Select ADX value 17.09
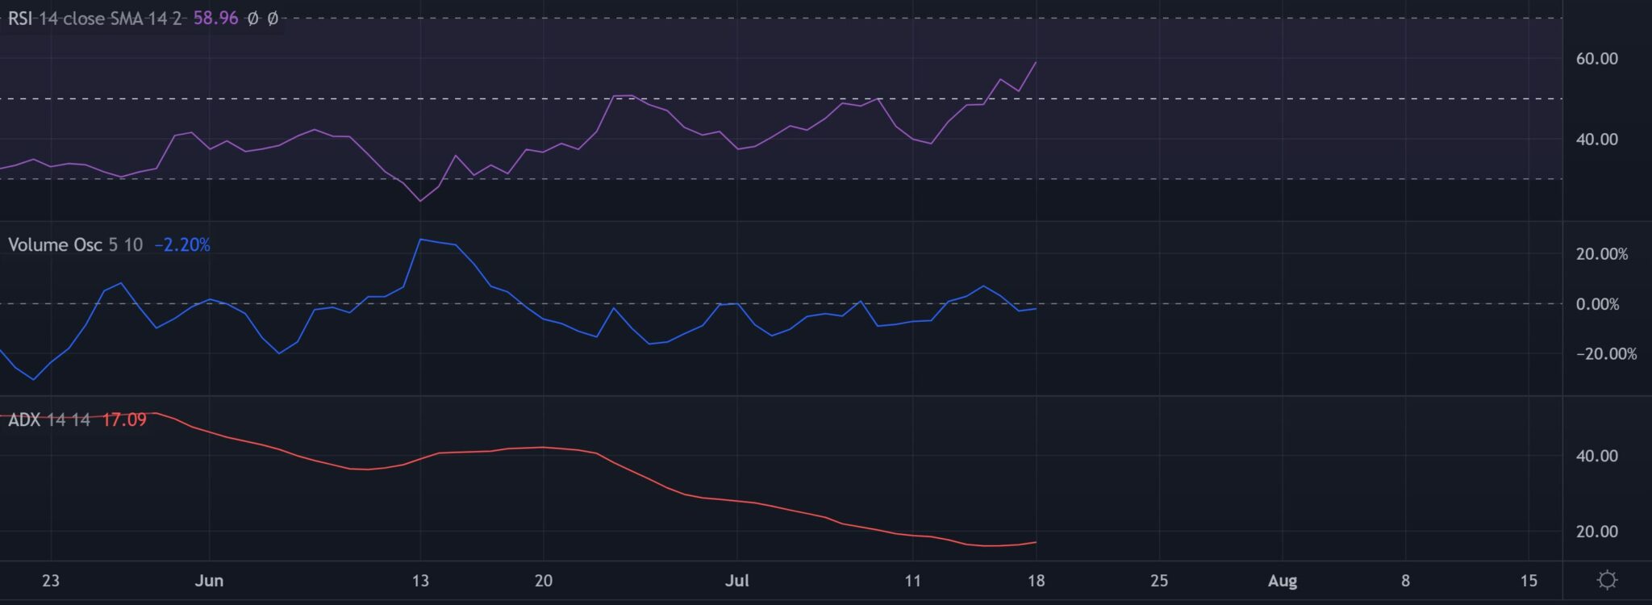Viewport: 1652px width, 605px height. pyautogui.click(x=124, y=419)
